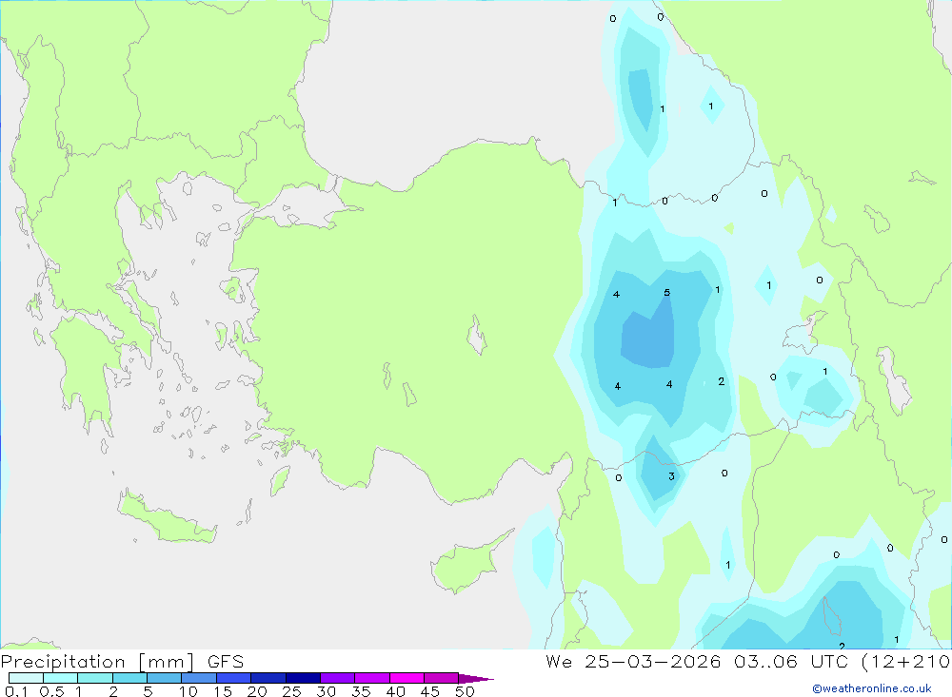Viewport: 952px width, 697px height.
Task: Click the 45–50 mm legend color swatch
Action: point(442,678)
